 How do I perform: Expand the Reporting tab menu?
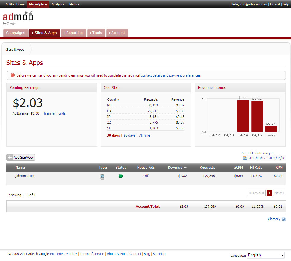coord(74,33)
